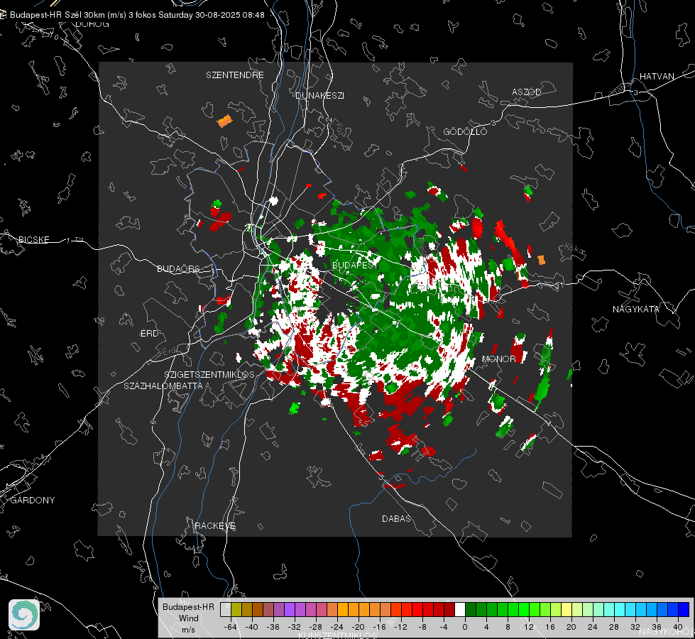This screenshot has width=695, height=639.
Task: Click the NAGYKATA city label
Action: [636, 309]
